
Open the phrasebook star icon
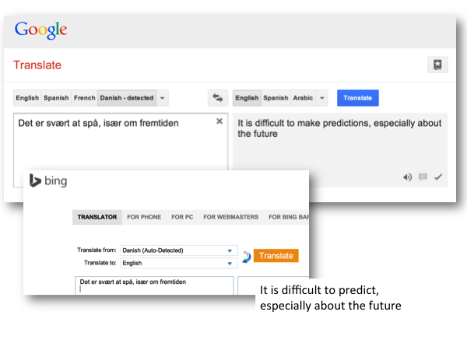point(438,65)
